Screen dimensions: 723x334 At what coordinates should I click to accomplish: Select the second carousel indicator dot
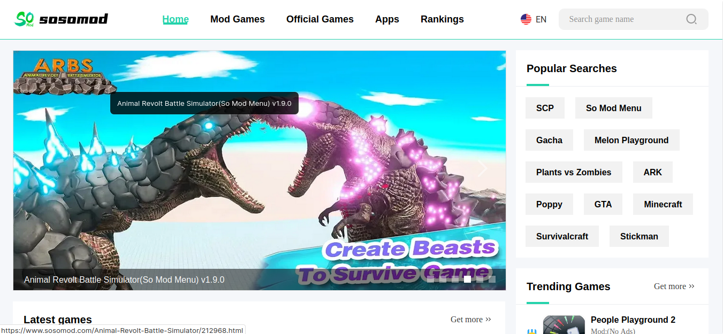[x=443, y=279]
